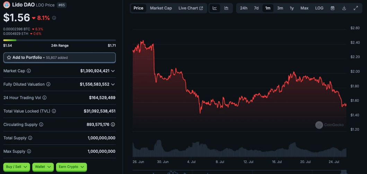Viewport: 367px width, 174px height.
Task: Open the calendar date range picker
Action: [x=332, y=8]
